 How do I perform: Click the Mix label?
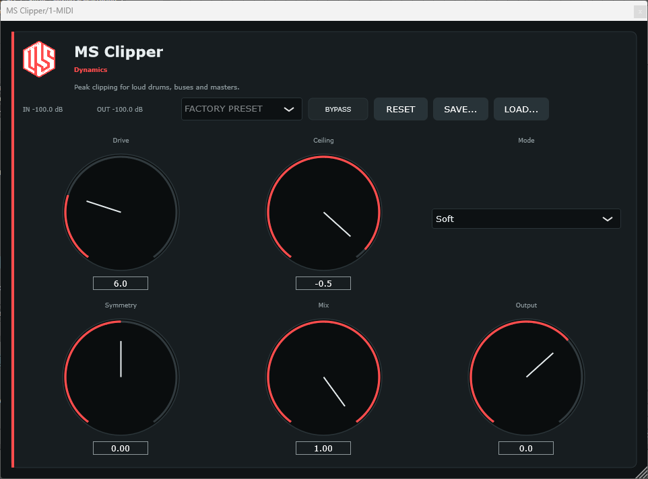click(323, 305)
